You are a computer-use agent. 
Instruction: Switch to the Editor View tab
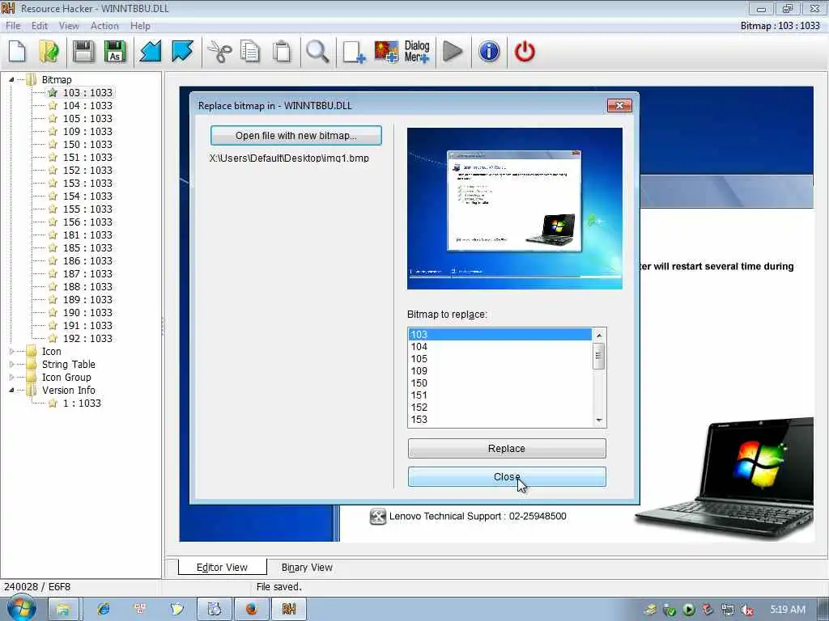click(222, 567)
